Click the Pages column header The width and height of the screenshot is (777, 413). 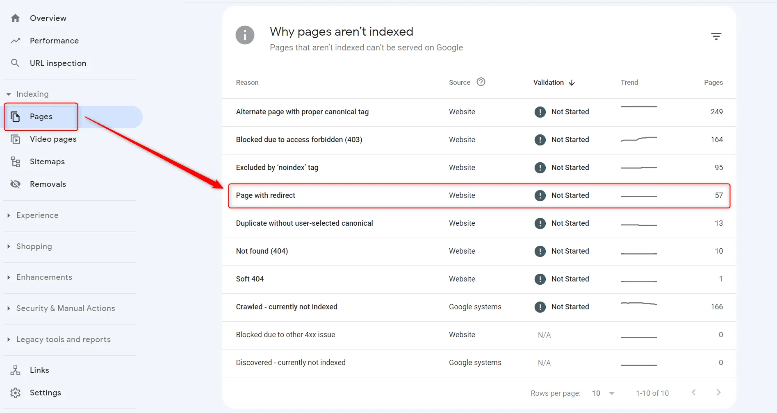tap(713, 82)
